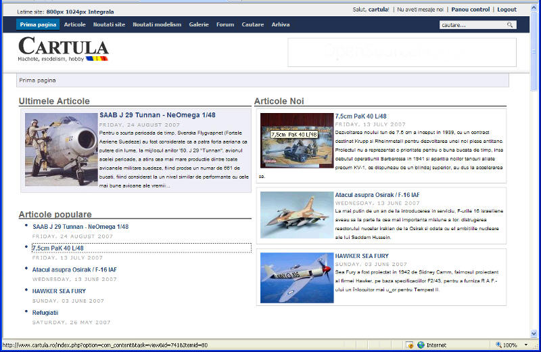Click date Friday, 24 August 2007 under Ultimele Articole
The image size is (541, 352).
139,125
